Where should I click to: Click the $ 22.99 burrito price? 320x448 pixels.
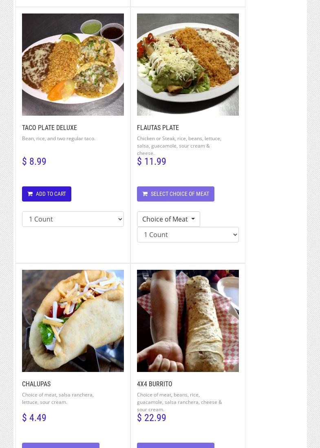(x=152, y=418)
